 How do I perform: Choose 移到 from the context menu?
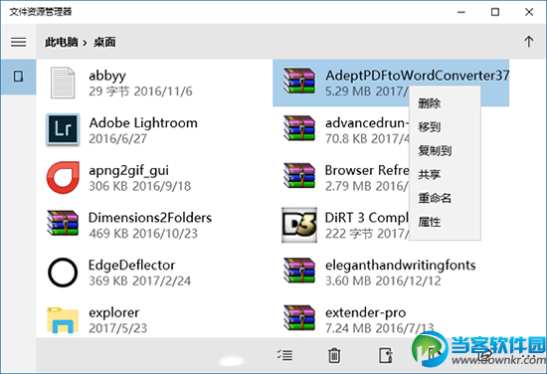(x=429, y=127)
